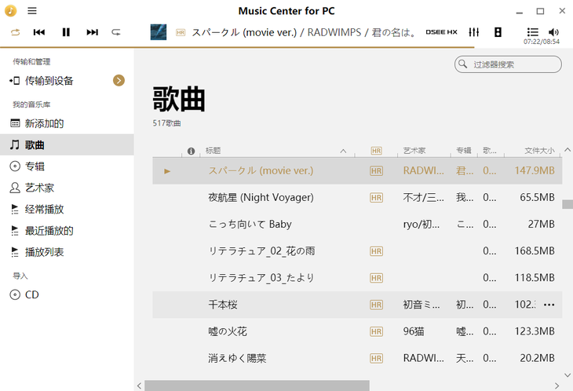Viewport: 573px width, 391px height.
Task: Toggle sort arrow in 标题 column
Action: pos(343,151)
